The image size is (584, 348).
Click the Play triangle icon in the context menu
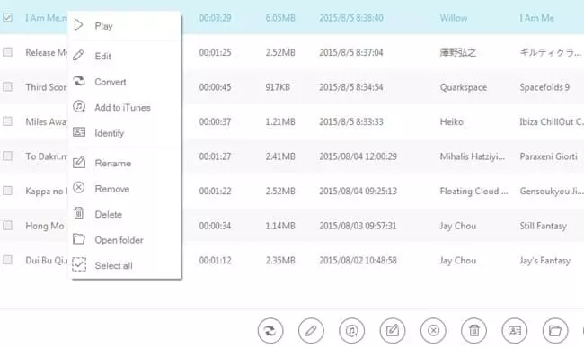(78, 25)
